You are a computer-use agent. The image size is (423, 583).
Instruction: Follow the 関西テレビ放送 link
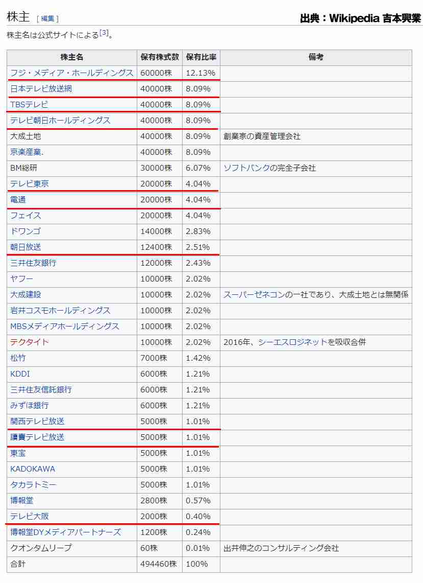pyautogui.click(x=37, y=421)
